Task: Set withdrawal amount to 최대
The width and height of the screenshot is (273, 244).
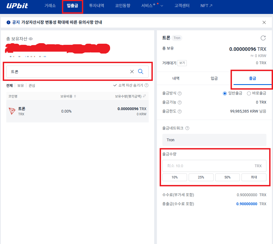Action: [x=254, y=177]
